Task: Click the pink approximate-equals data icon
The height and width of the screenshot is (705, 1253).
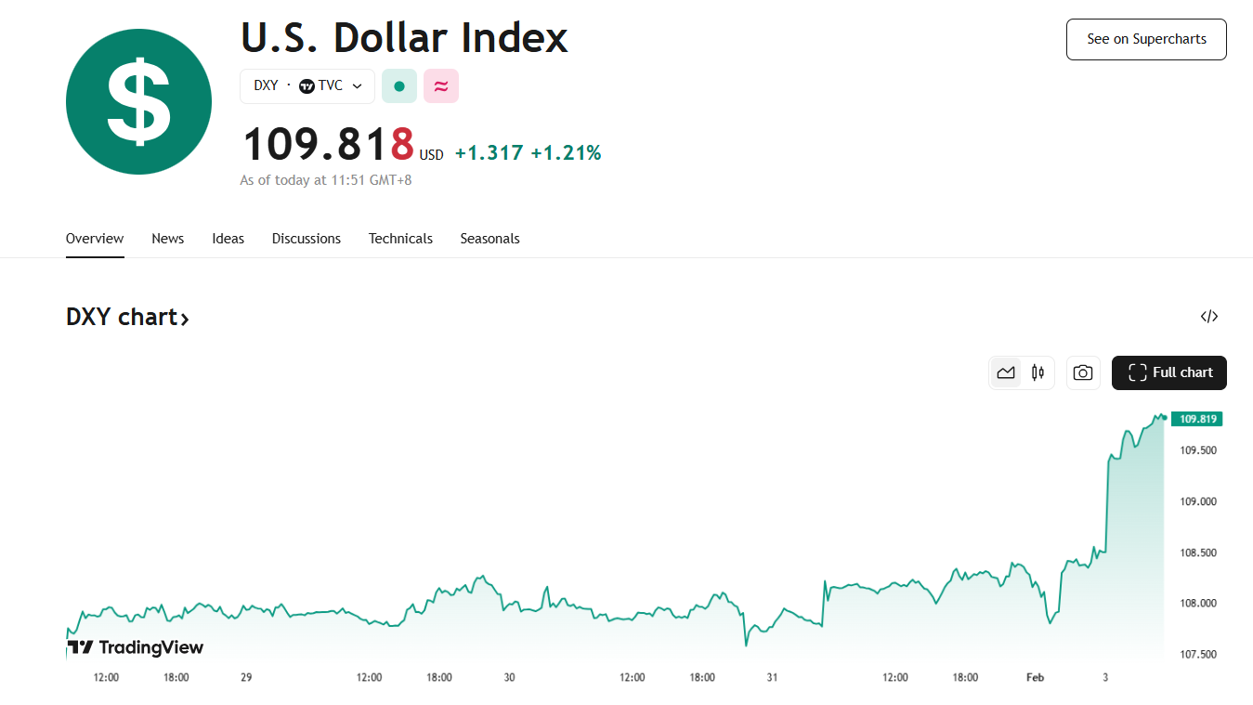Action: click(x=441, y=86)
